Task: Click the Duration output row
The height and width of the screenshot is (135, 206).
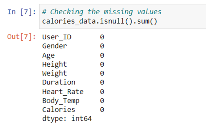Action: tap(73, 82)
